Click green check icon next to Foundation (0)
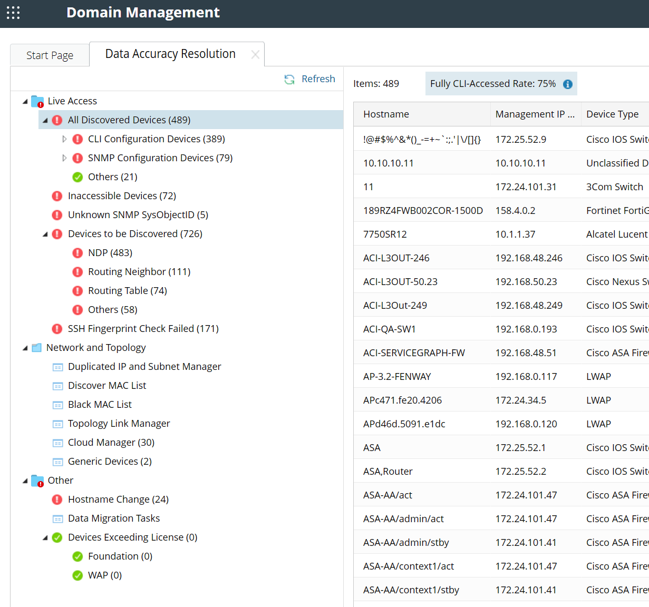 78,556
